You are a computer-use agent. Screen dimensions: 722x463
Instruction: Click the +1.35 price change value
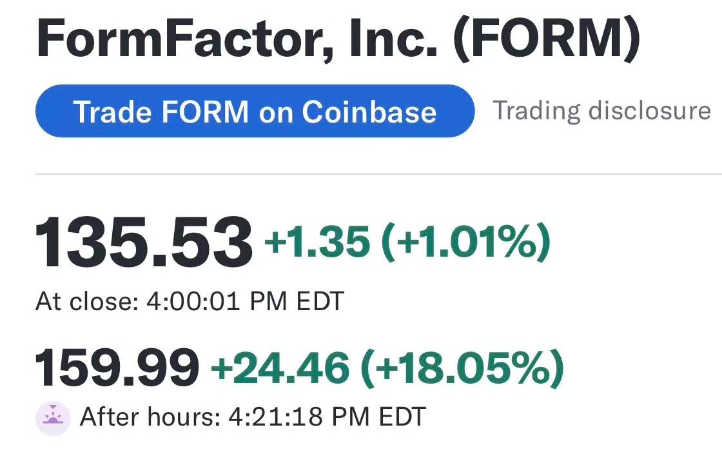(x=317, y=242)
